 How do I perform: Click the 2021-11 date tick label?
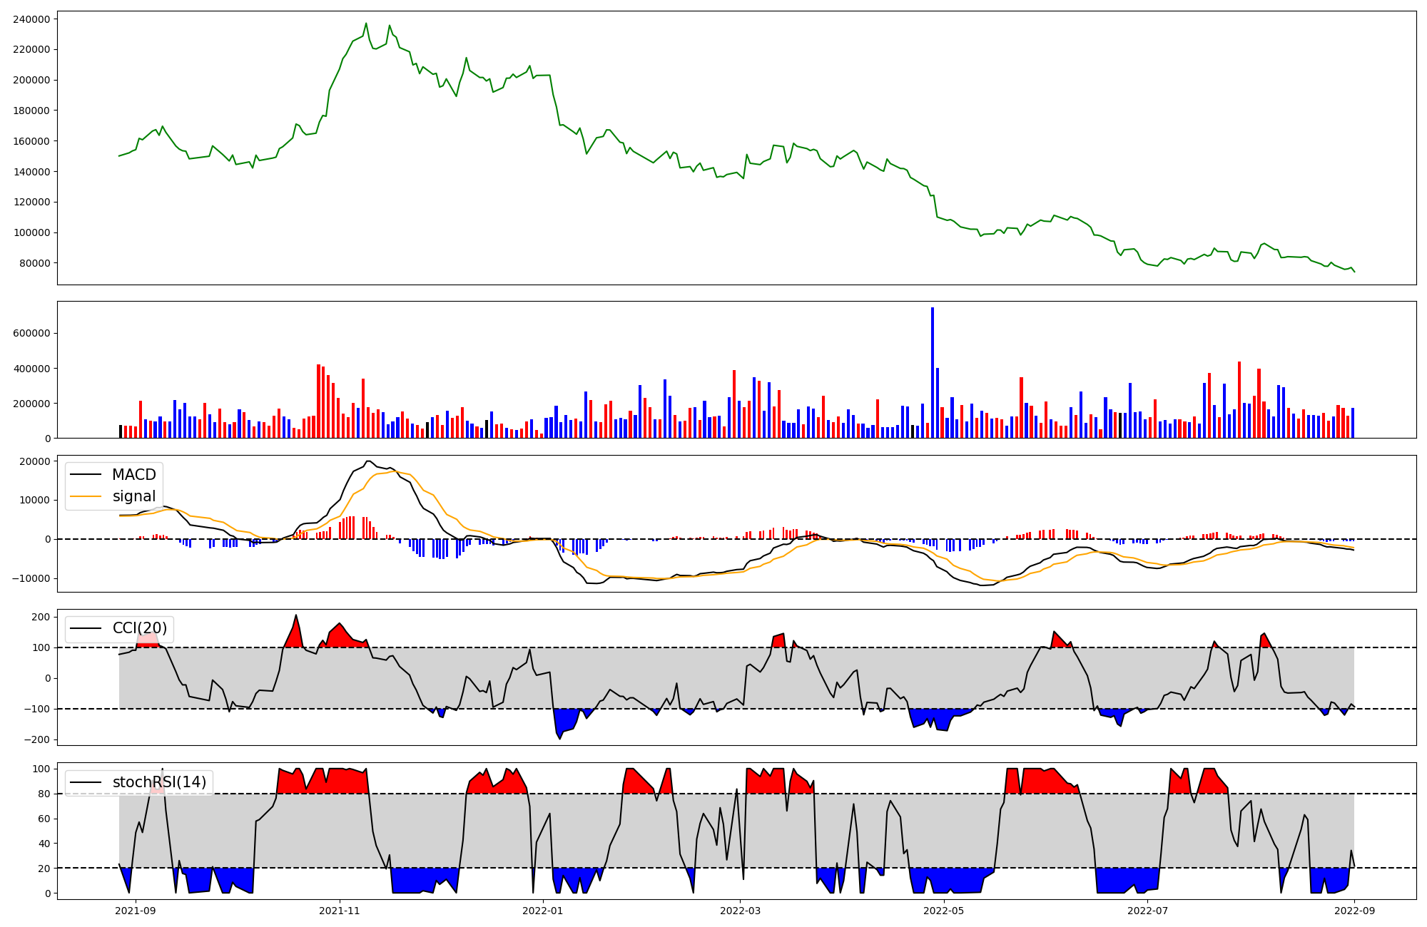pos(340,910)
